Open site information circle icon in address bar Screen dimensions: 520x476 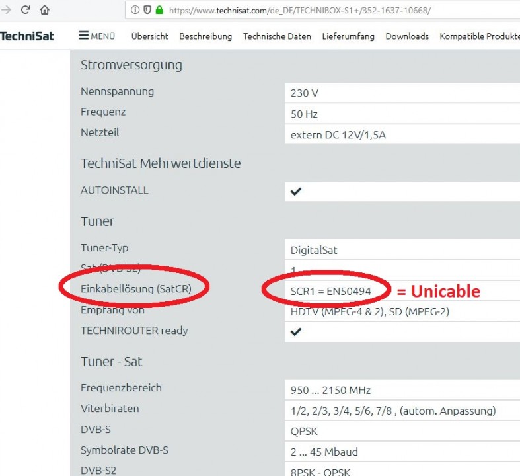135,11
